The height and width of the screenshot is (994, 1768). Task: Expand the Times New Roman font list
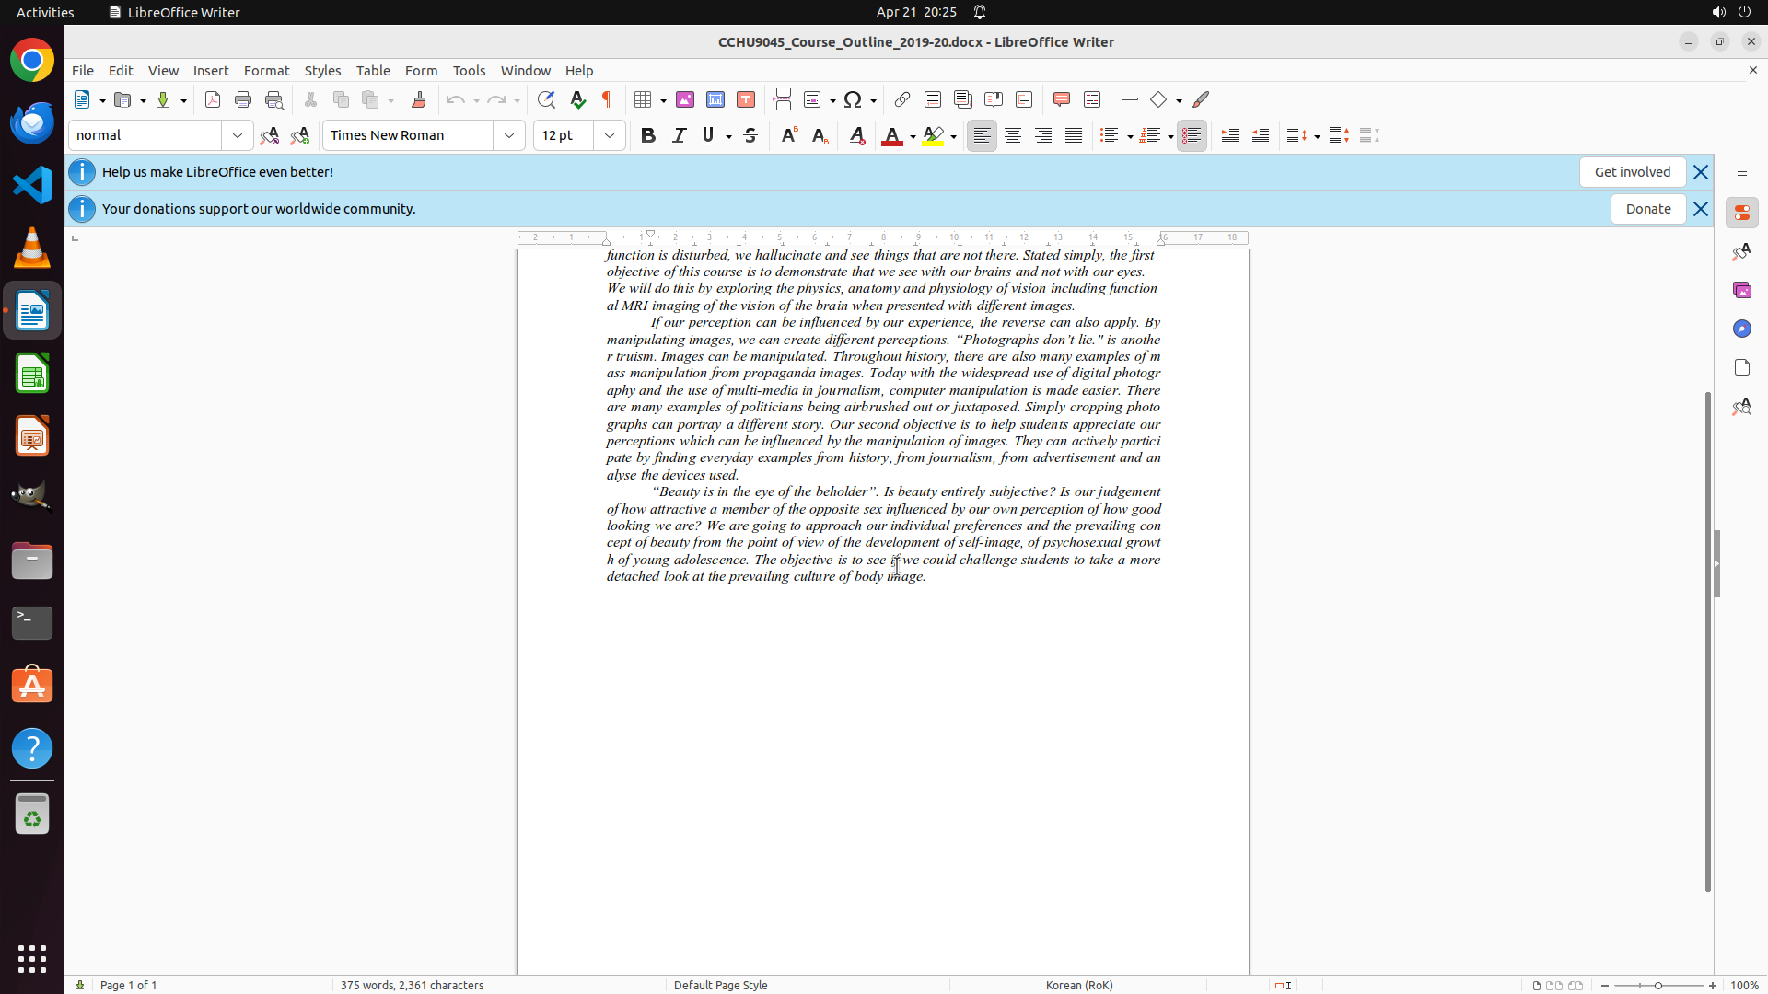(x=509, y=135)
